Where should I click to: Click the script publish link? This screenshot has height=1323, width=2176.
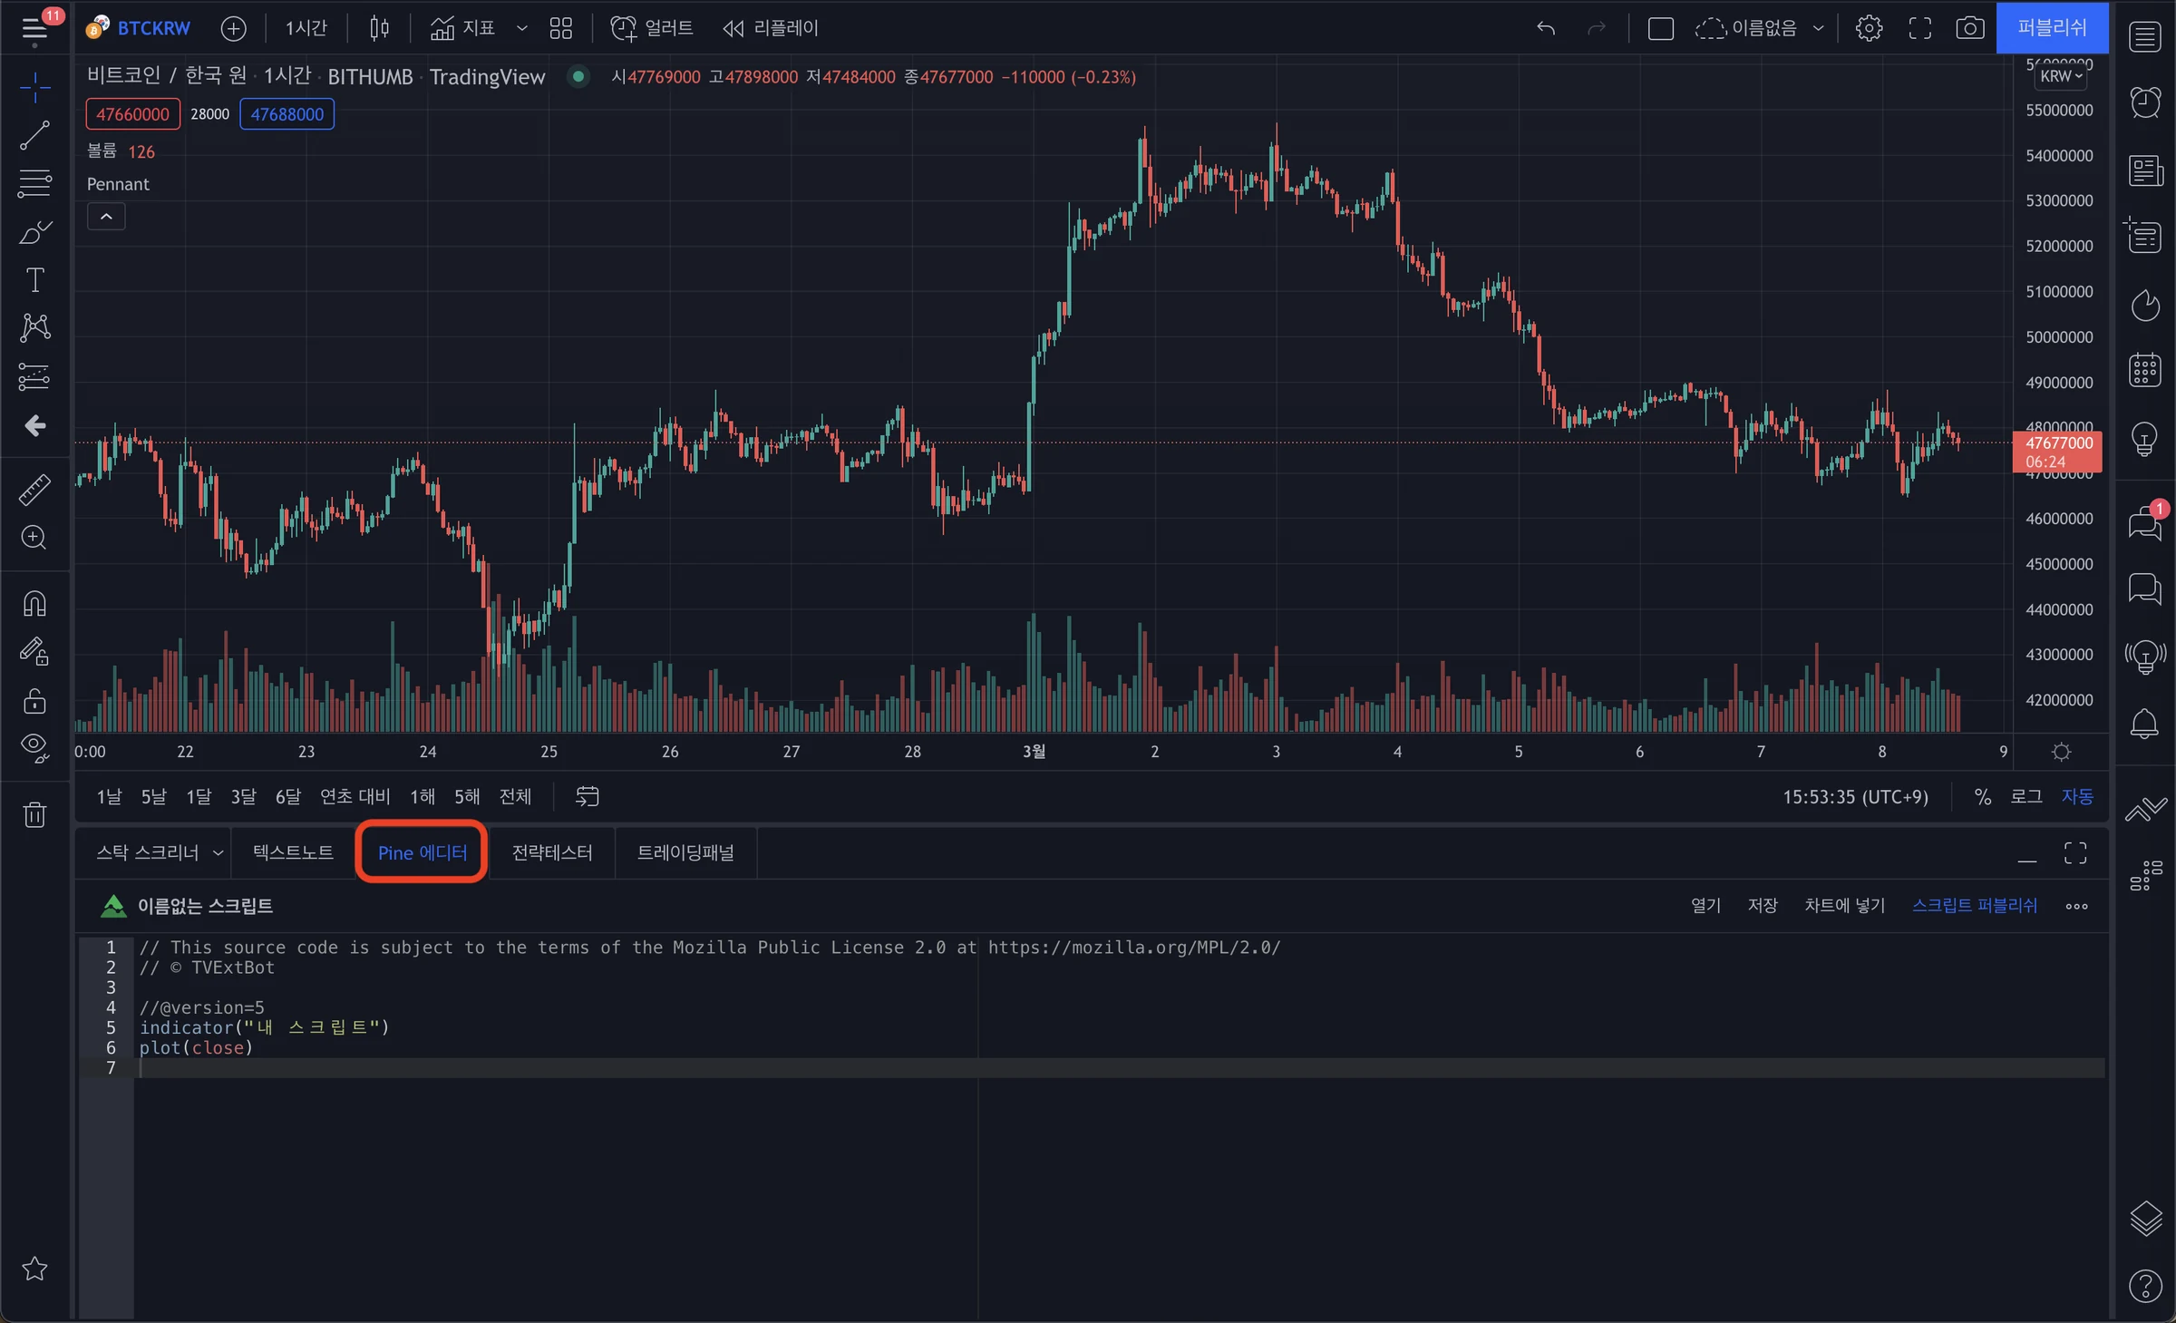click(1975, 905)
